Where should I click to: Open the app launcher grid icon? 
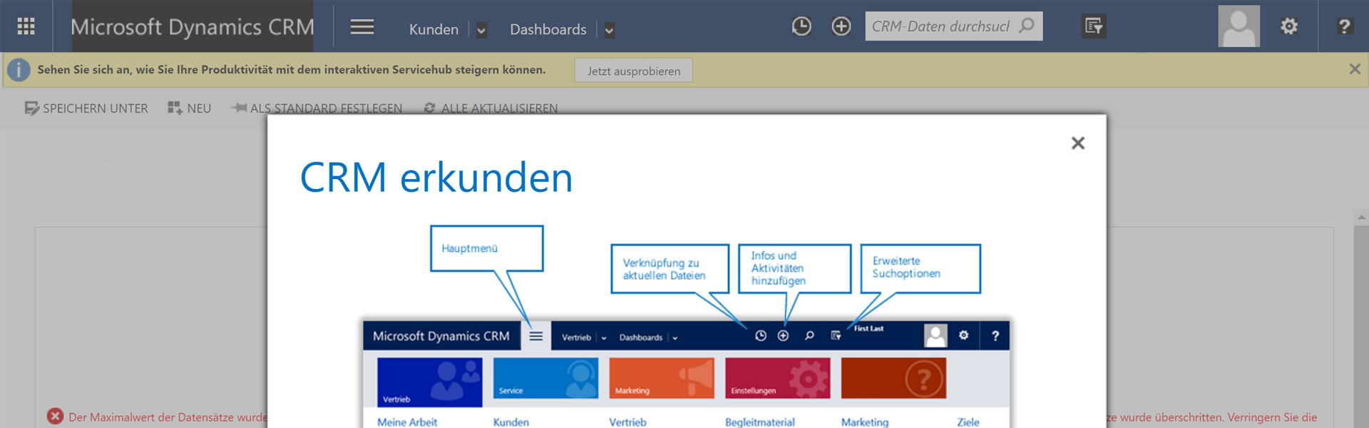tap(26, 26)
